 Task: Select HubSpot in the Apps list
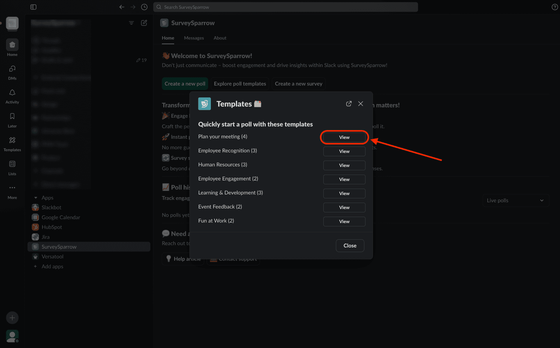(52, 227)
